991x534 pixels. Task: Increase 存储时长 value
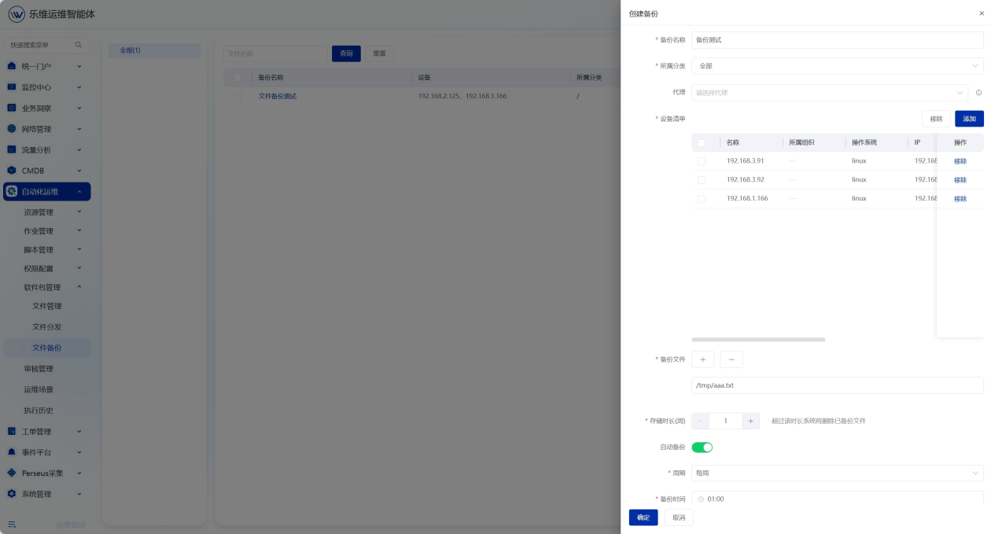pyautogui.click(x=751, y=421)
